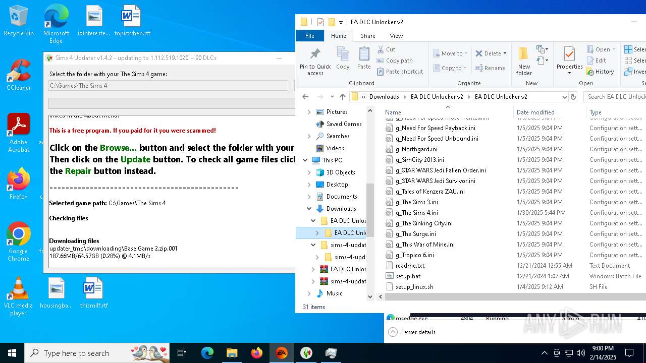The image size is (646, 363).
Task: Click the Windows Start button
Action: point(12,353)
